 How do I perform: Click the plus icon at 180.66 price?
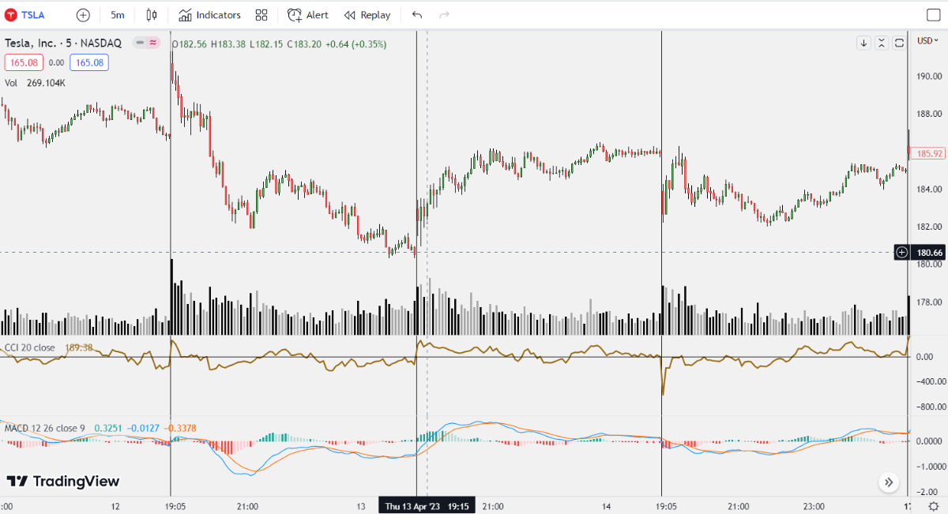pos(902,253)
